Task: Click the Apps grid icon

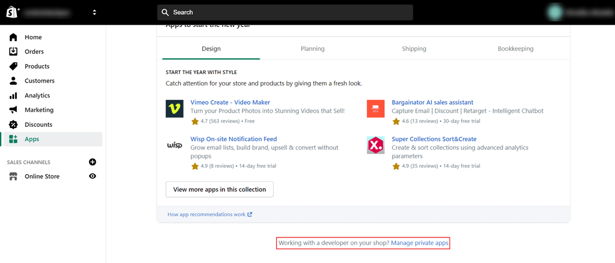Action: pyautogui.click(x=13, y=139)
